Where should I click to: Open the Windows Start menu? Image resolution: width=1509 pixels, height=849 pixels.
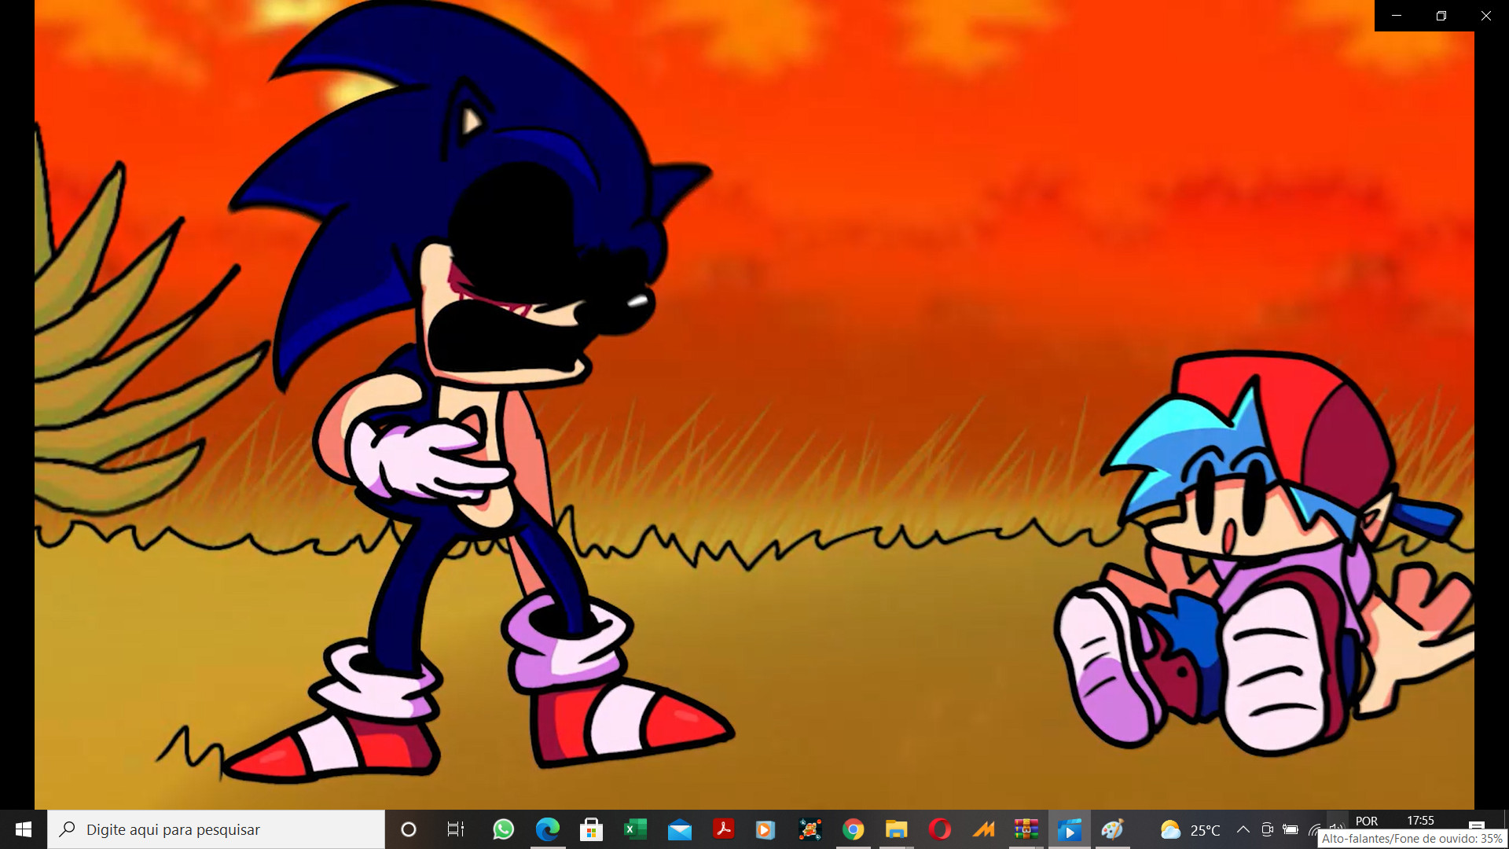coord(24,829)
